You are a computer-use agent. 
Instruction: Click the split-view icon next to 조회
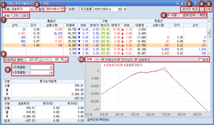click(202, 9)
